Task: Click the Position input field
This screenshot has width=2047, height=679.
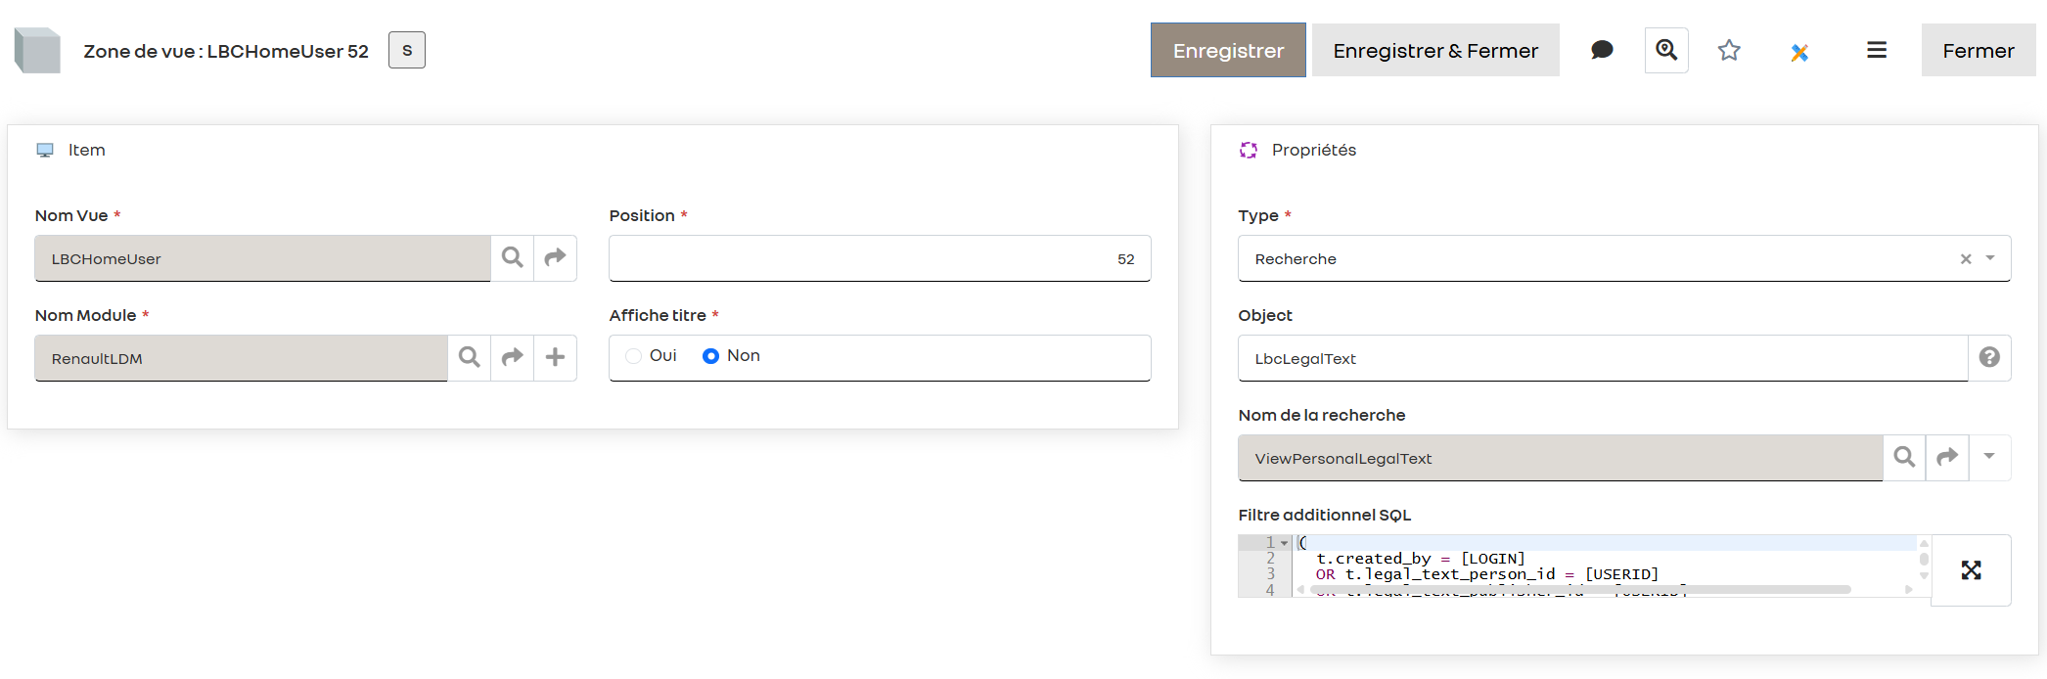Action: tap(879, 258)
